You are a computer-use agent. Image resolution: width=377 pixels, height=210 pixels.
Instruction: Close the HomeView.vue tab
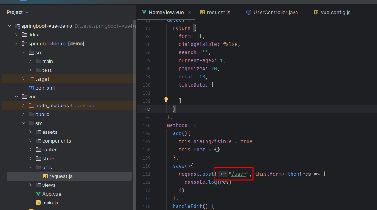coord(189,12)
